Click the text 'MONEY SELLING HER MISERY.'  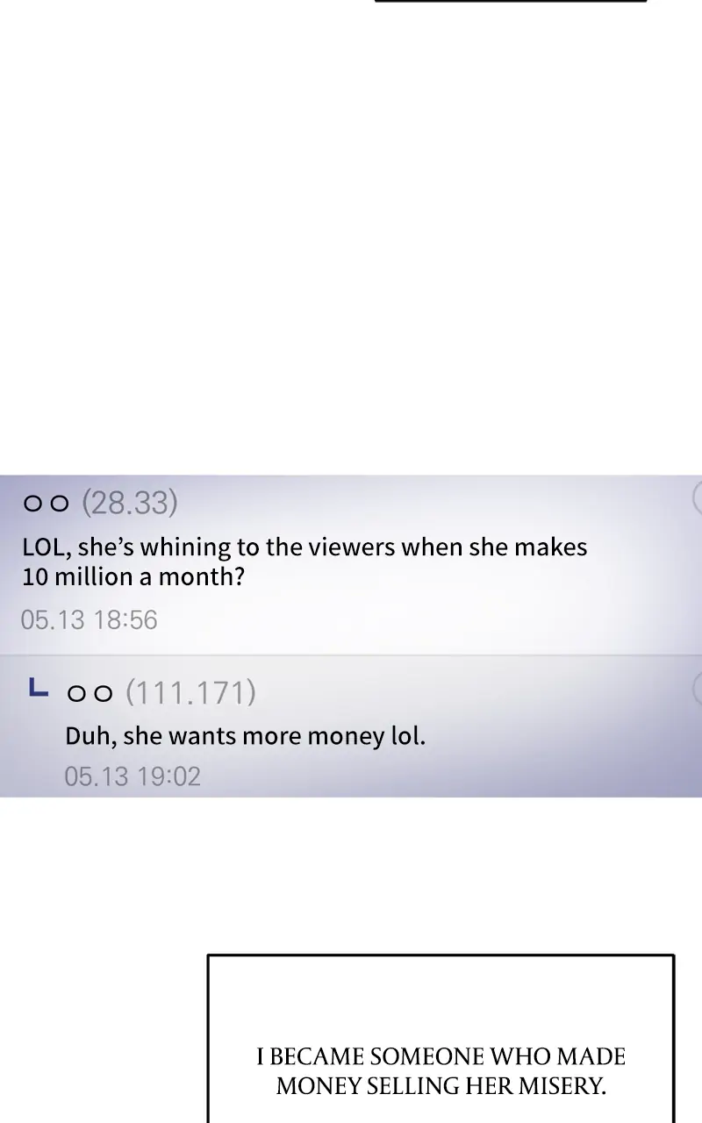441,1086
